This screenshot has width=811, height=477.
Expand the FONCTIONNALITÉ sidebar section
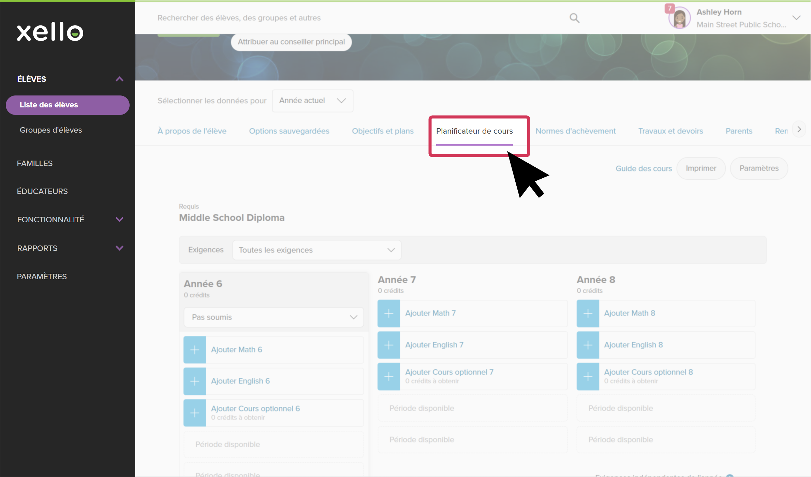click(119, 220)
